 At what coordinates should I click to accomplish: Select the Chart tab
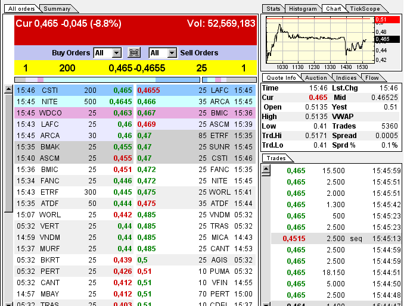(x=334, y=9)
